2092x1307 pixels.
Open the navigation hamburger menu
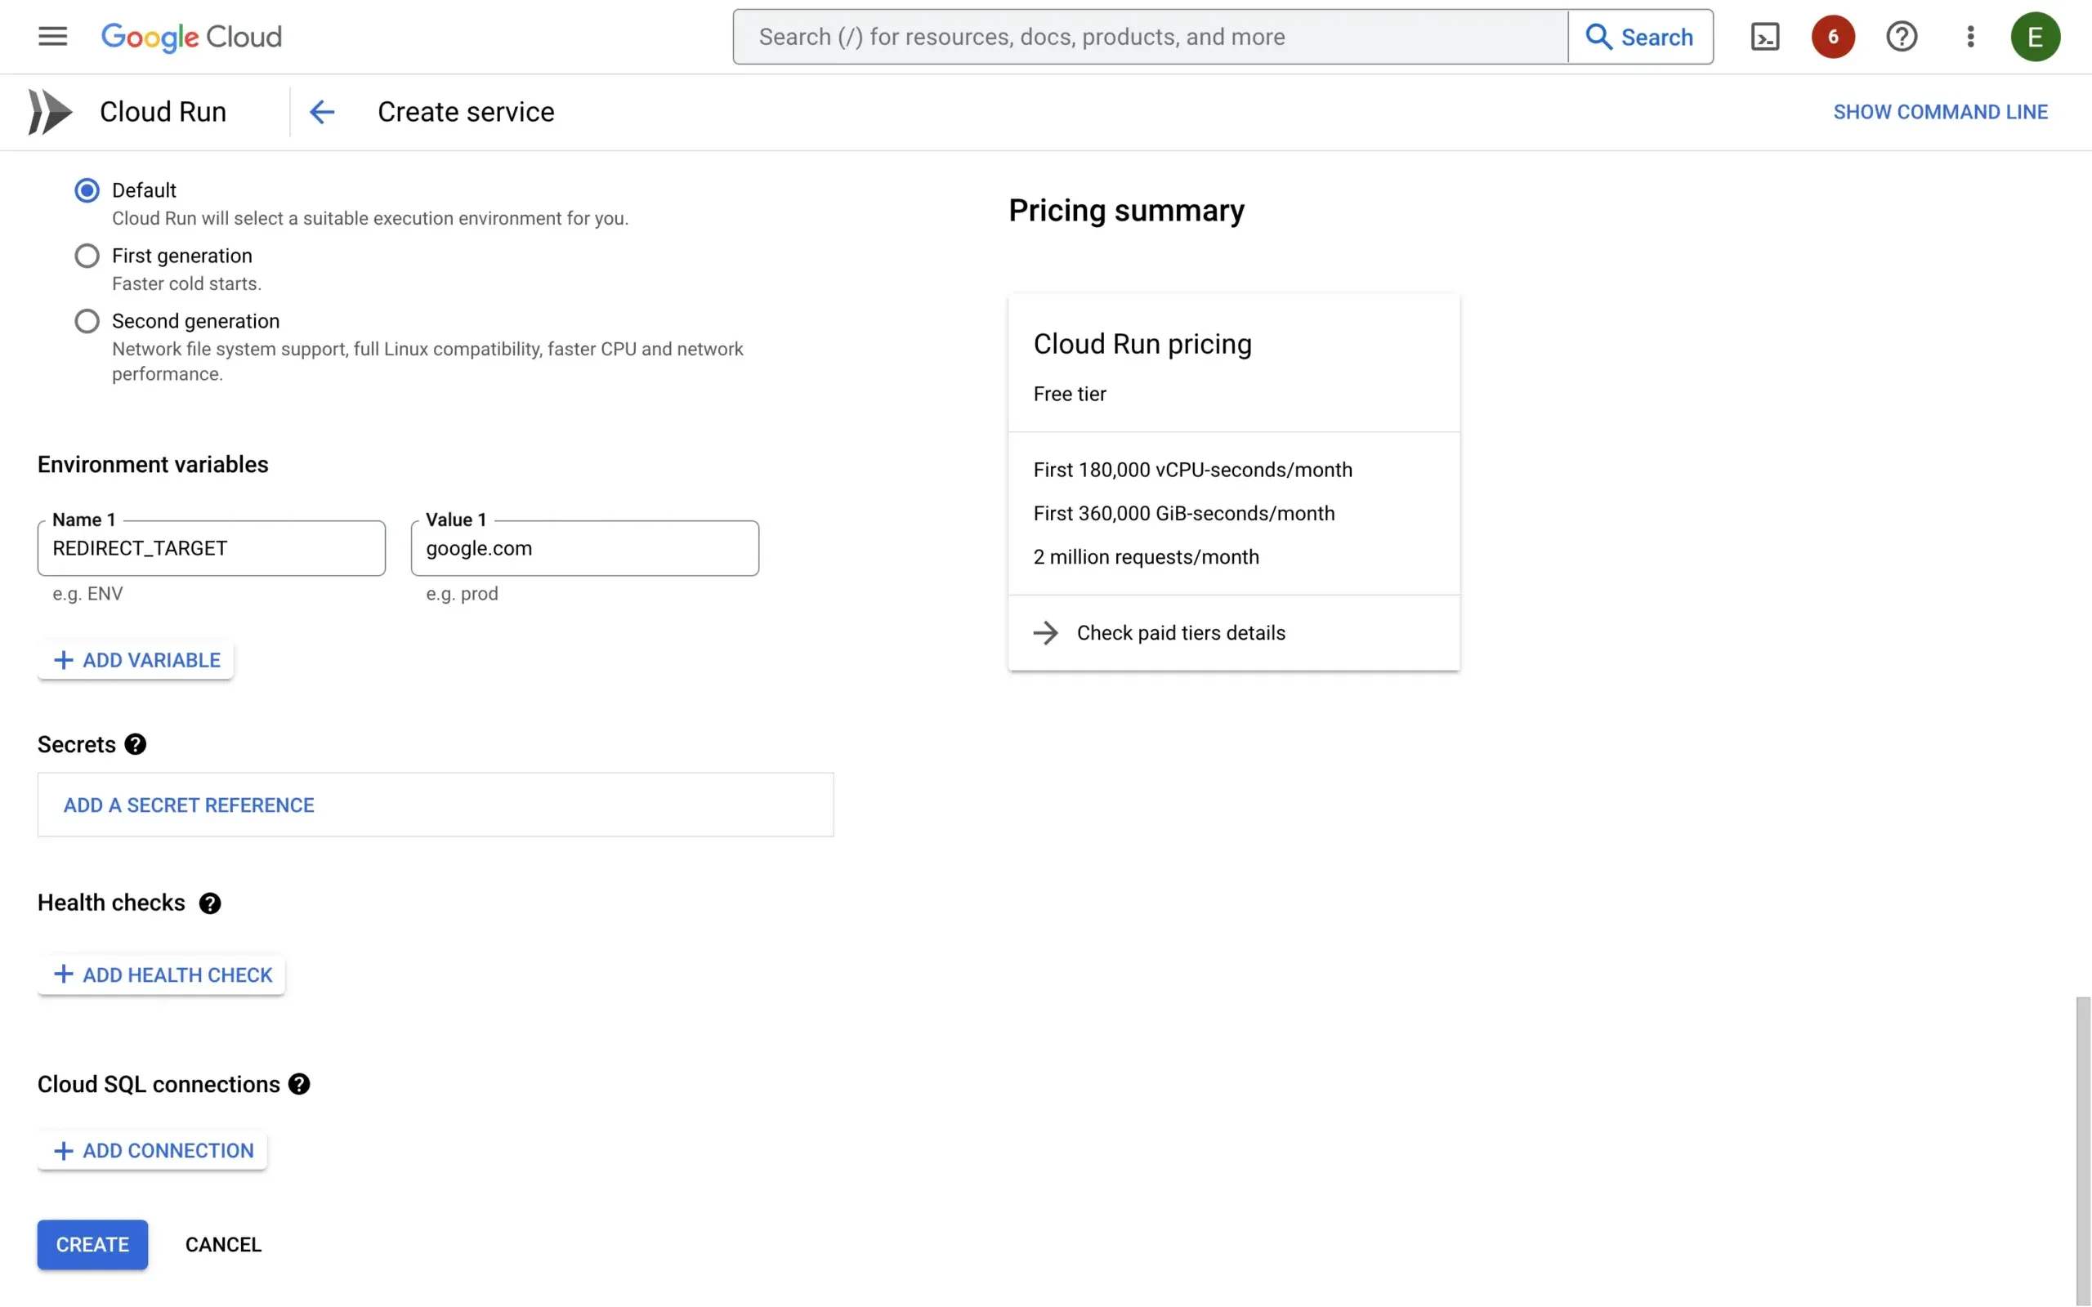pos(51,36)
